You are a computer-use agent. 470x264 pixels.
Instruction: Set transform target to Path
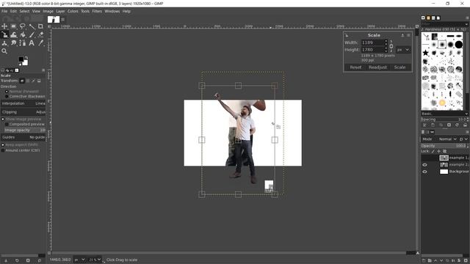tap(33, 81)
